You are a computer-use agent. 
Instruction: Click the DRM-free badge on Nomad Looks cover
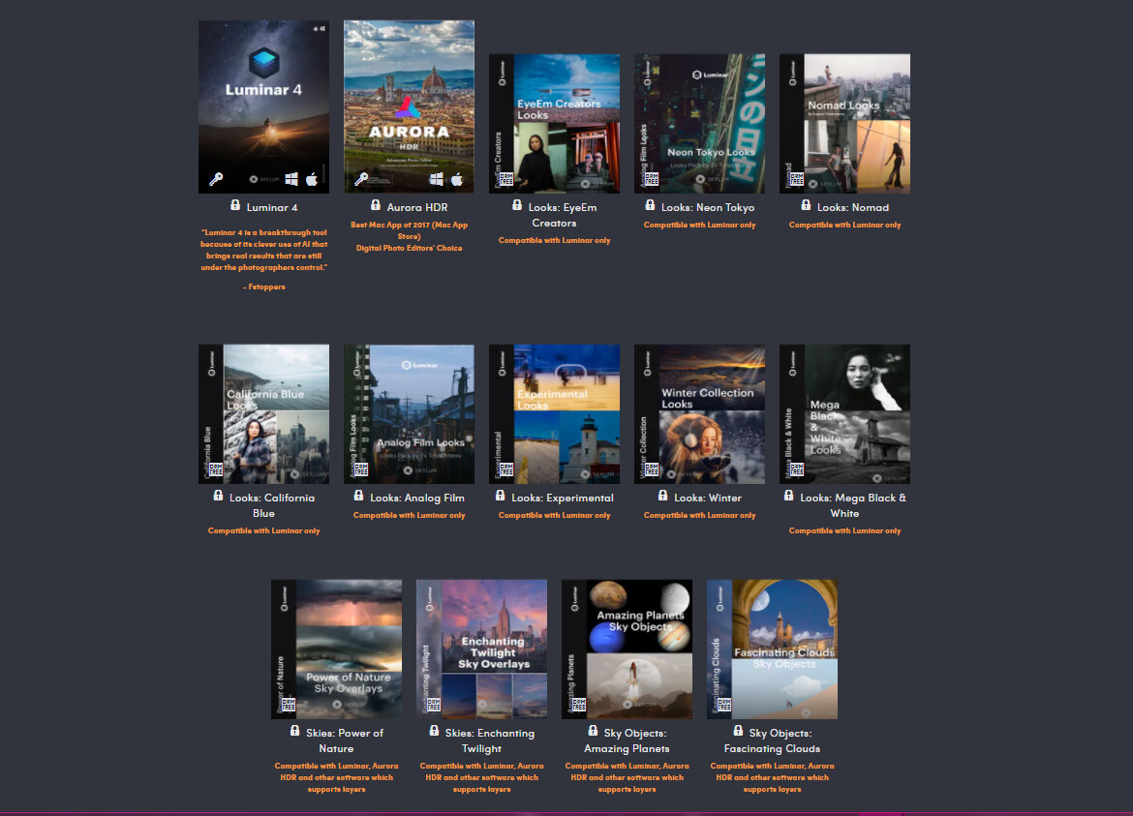[796, 179]
